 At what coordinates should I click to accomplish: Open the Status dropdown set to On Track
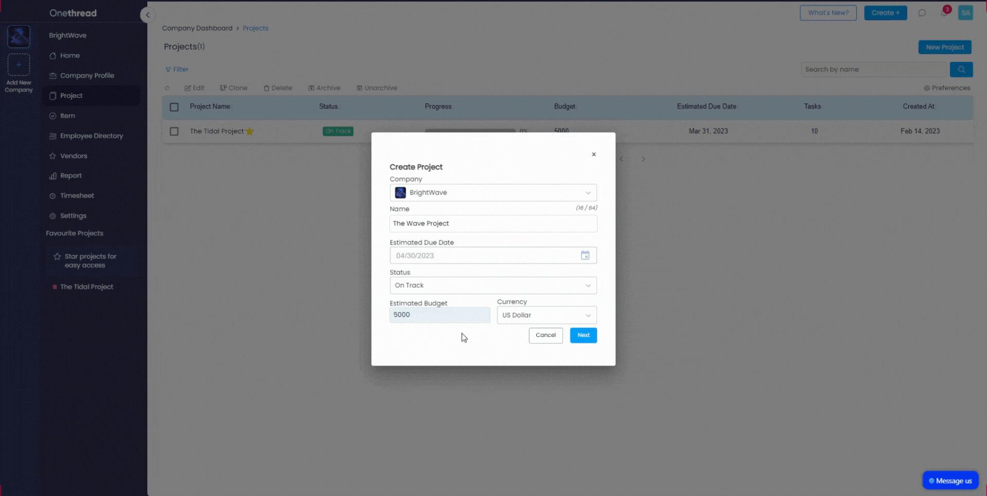pyautogui.click(x=493, y=286)
